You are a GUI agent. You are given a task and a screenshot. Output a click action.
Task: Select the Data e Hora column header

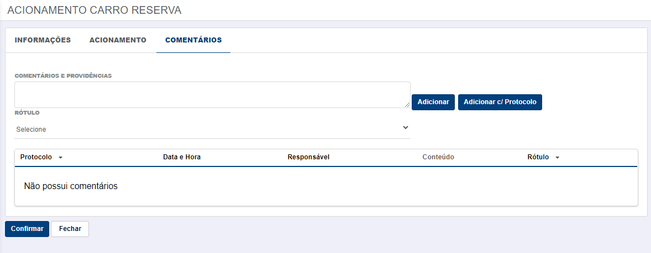point(182,157)
